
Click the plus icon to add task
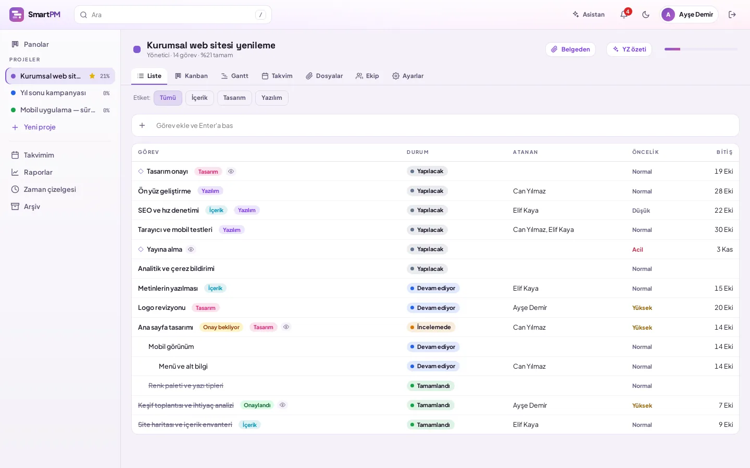coord(142,125)
